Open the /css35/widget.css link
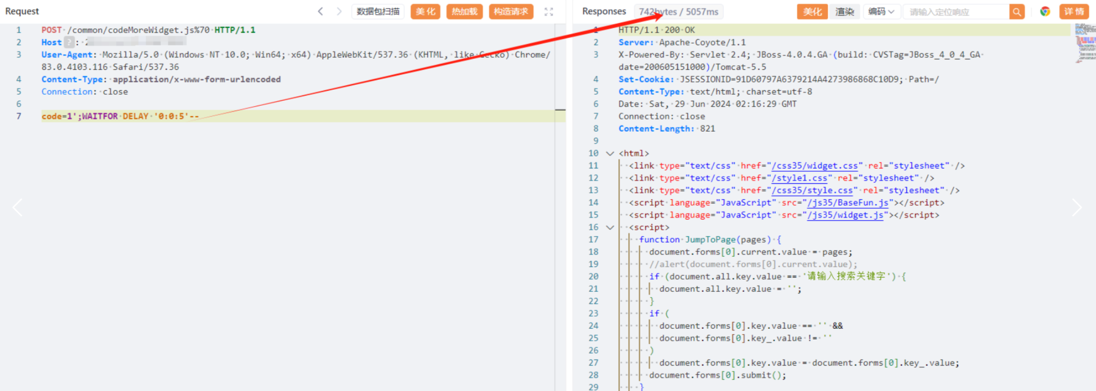The height and width of the screenshot is (391, 1096). [815, 166]
